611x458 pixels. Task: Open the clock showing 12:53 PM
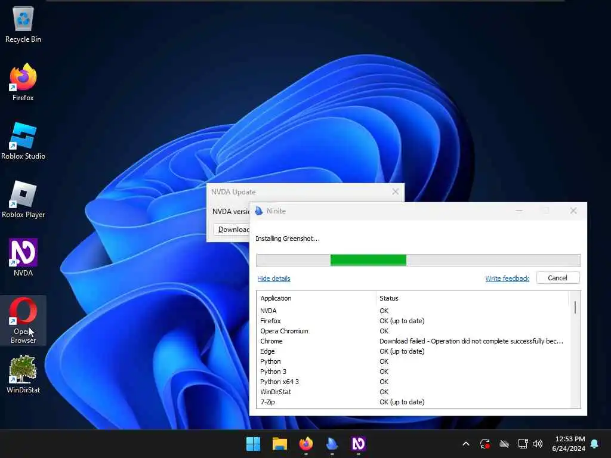click(569, 444)
